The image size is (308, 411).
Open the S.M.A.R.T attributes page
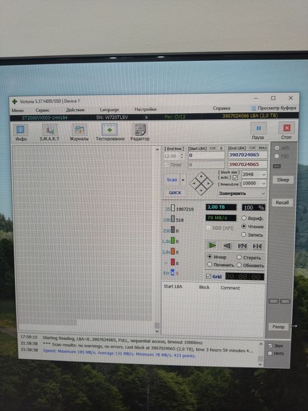(x=49, y=133)
